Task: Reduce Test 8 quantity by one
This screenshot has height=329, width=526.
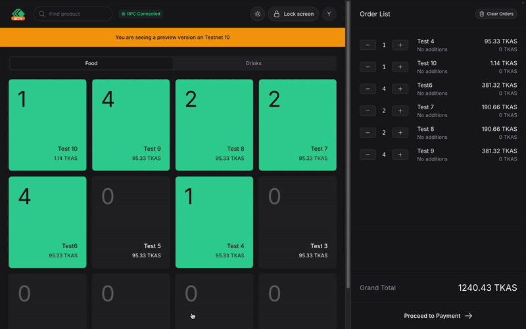Action: (368, 132)
